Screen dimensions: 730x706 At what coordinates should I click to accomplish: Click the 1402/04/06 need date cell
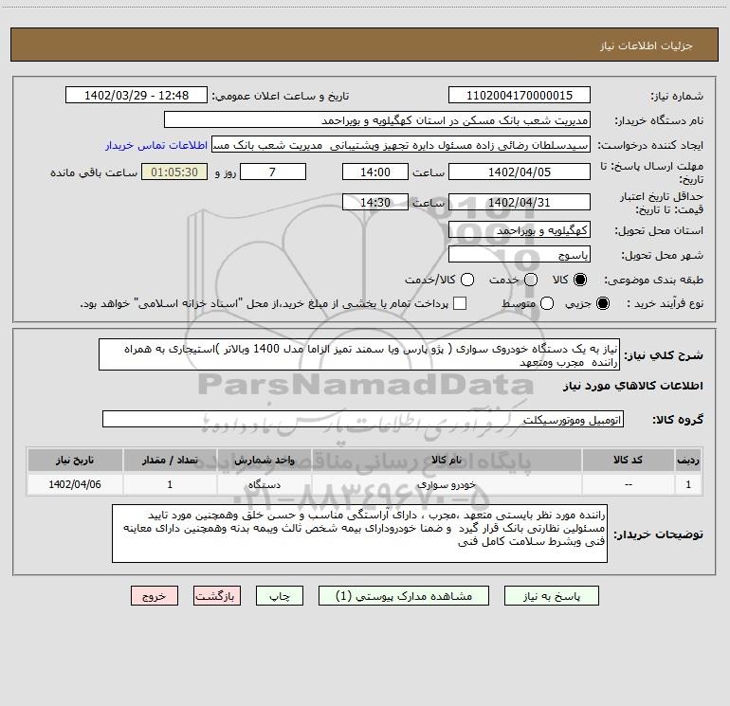coord(75,484)
